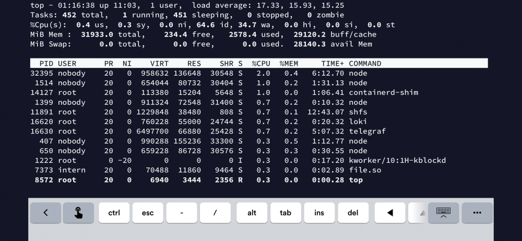Select the telegraf command
522x241 pixels.
(367, 131)
